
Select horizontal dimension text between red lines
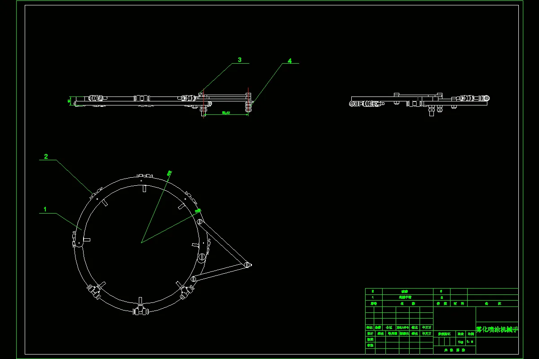tap(226, 114)
